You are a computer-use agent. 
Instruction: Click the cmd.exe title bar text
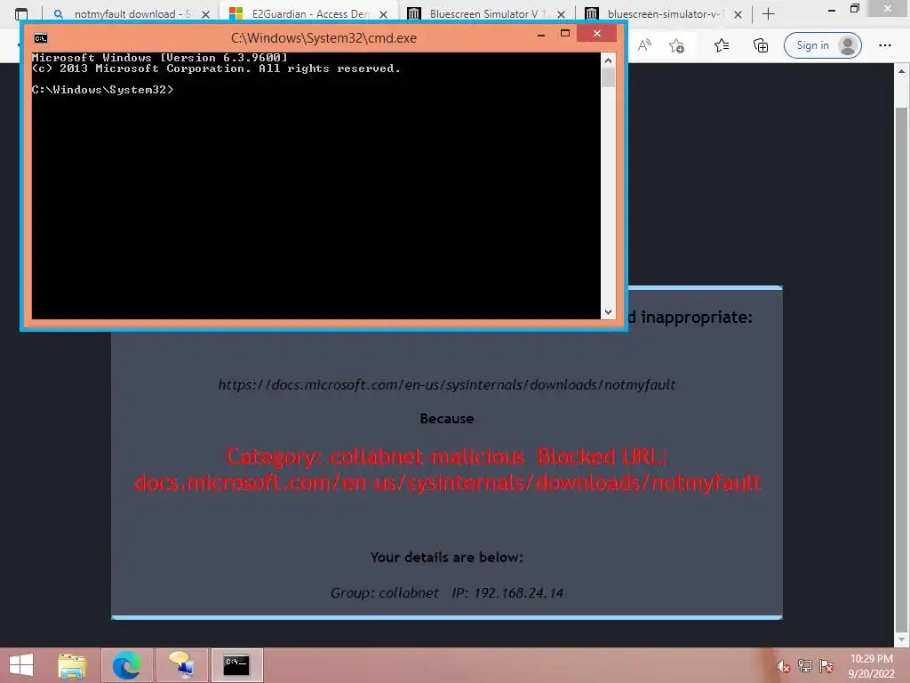pos(323,38)
